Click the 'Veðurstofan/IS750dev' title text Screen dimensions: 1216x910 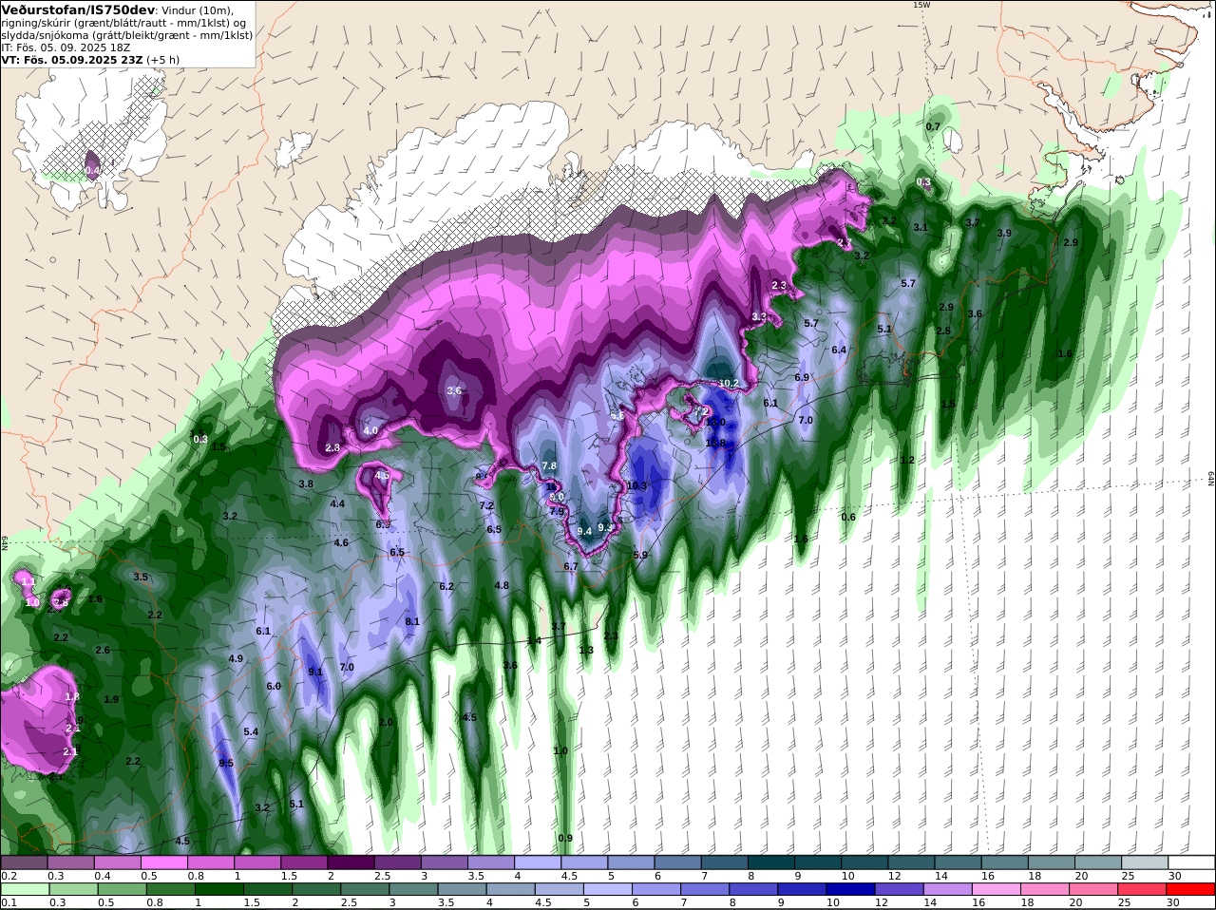pos(78,9)
